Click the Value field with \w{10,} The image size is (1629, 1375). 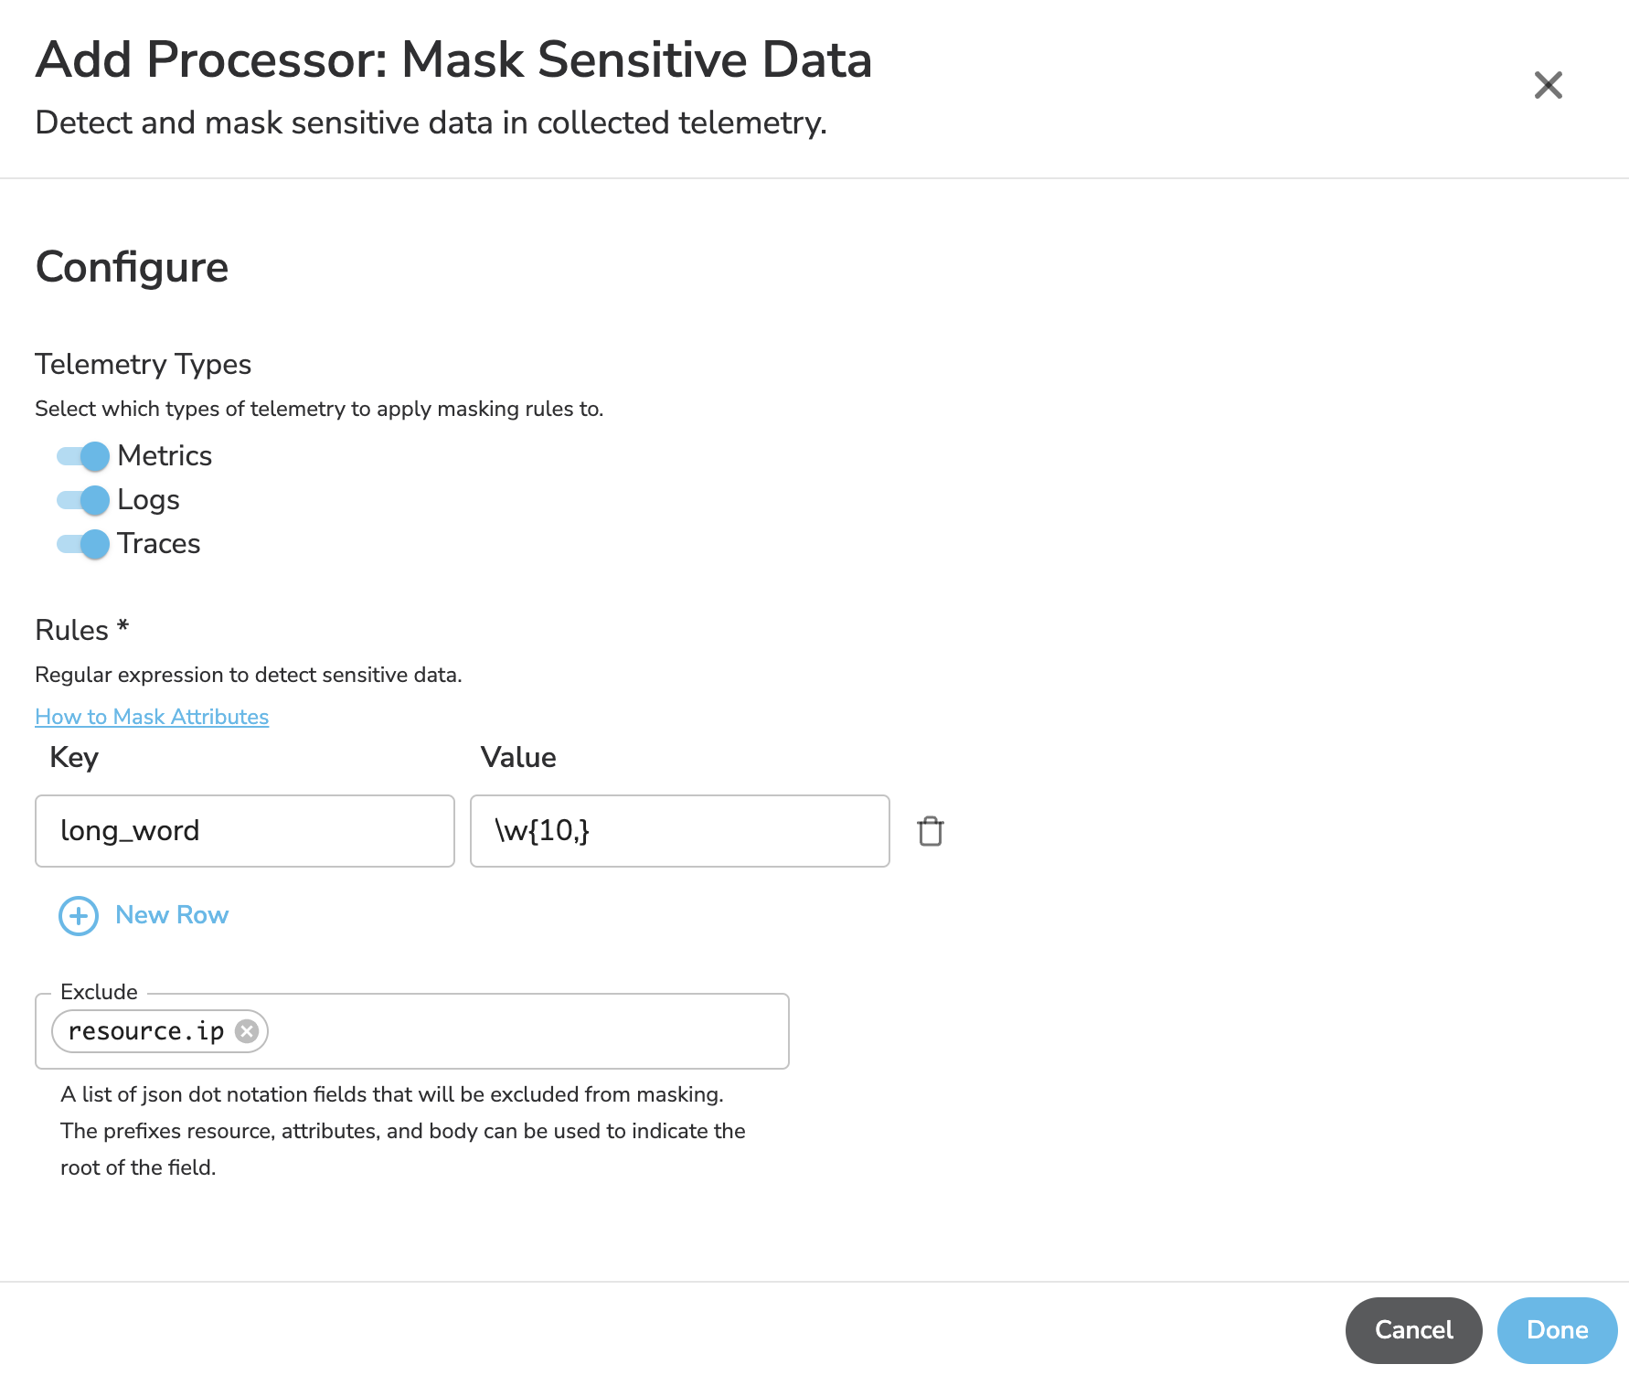pos(679,831)
